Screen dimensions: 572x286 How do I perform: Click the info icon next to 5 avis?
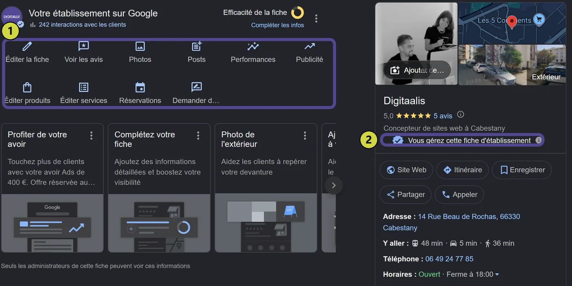460,114
